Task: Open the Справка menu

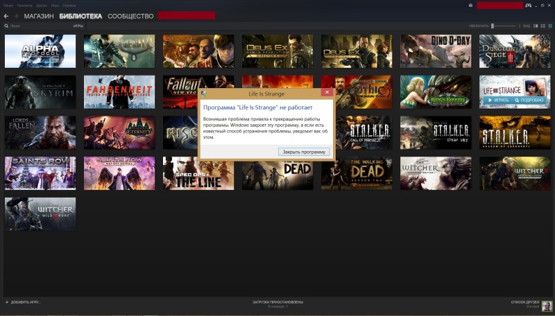Action: tap(69, 6)
